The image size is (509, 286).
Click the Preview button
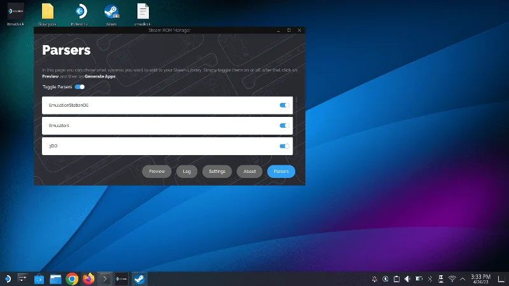click(157, 172)
